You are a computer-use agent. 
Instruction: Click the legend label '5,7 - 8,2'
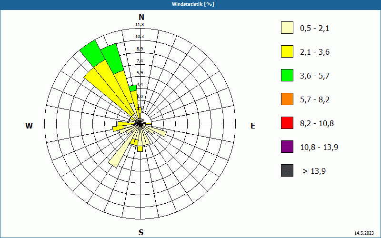(x=315, y=100)
